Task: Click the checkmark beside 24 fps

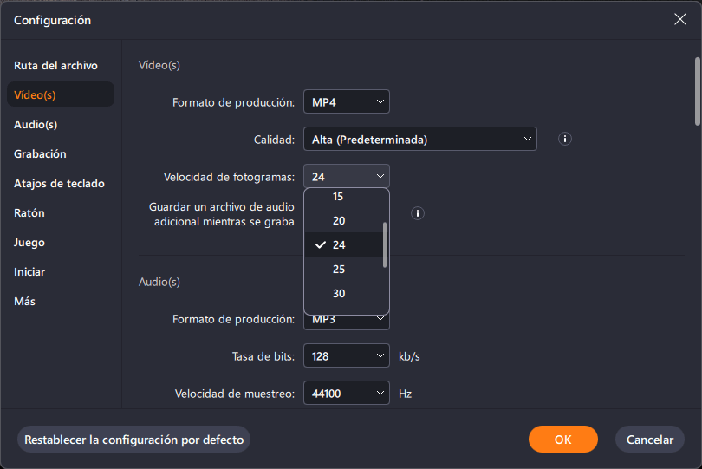Action: tap(321, 244)
